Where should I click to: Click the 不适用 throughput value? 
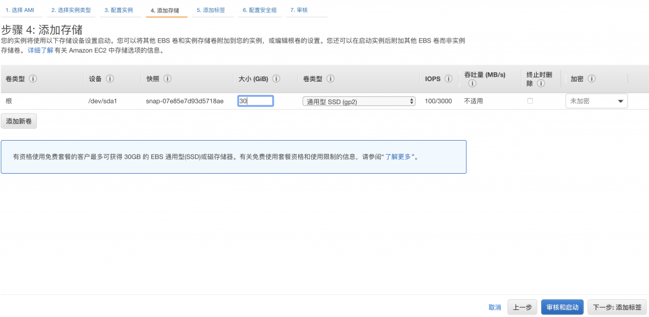(473, 101)
